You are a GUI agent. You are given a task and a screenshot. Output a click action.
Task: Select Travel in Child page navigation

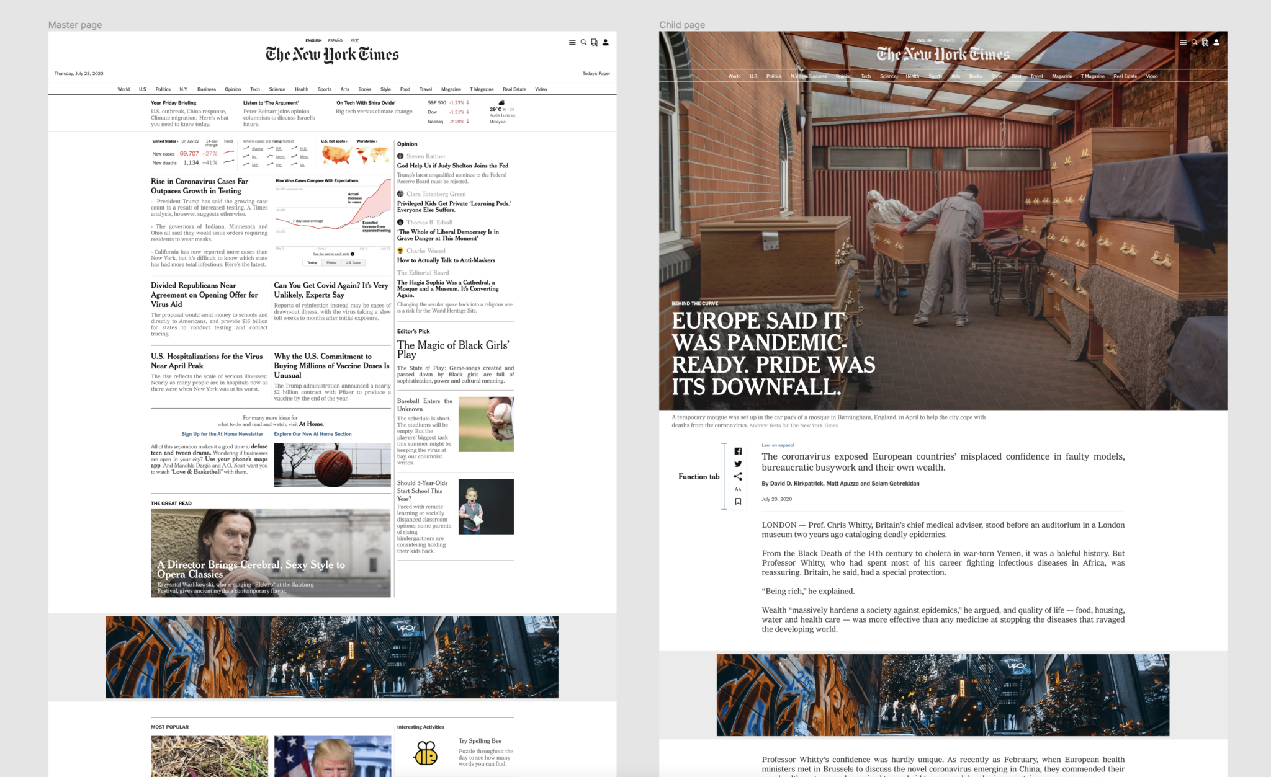(x=1036, y=76)
